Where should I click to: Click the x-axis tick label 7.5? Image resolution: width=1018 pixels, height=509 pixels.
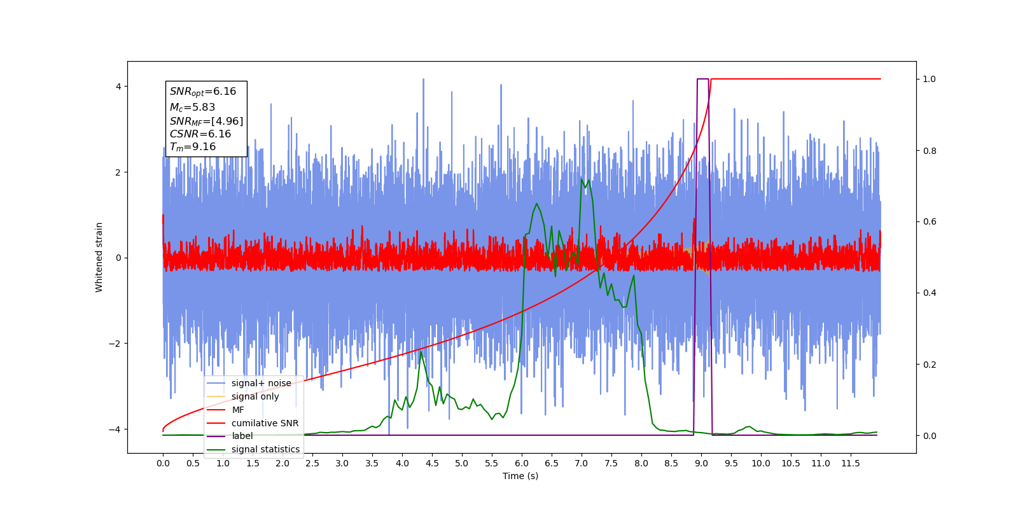point(611,463)
